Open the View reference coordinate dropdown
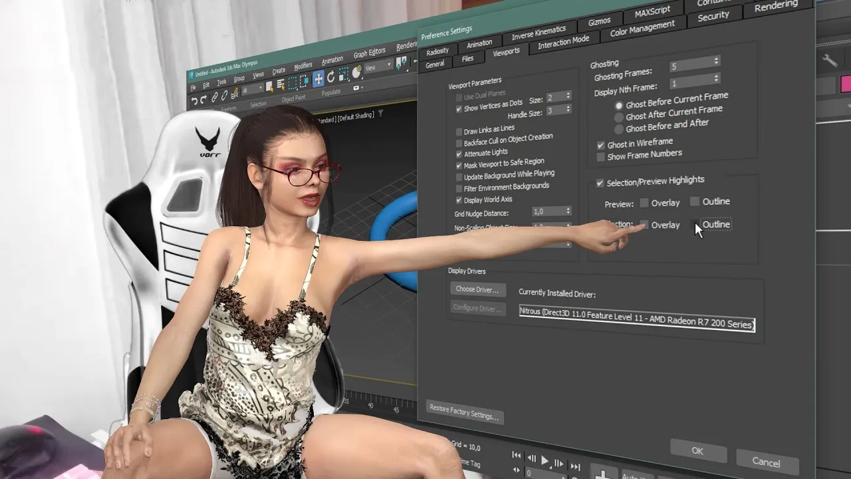Viewport: 851px width, 479px height. (379, 67)
